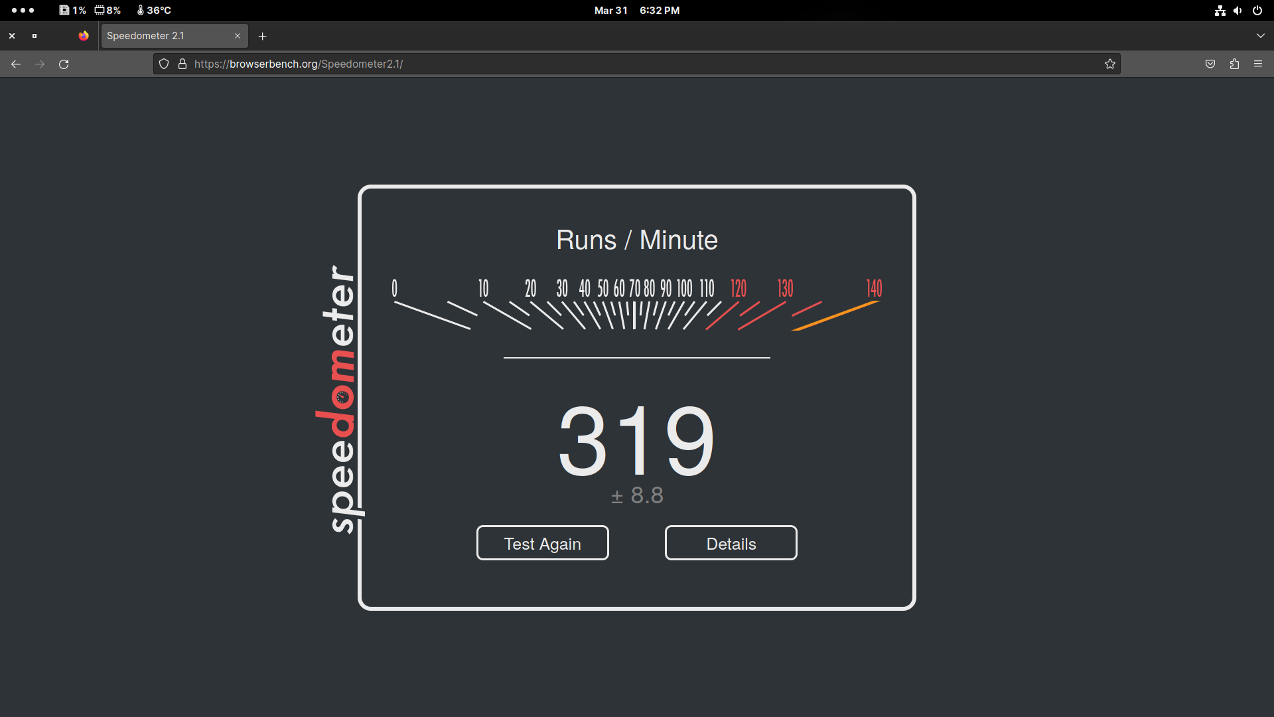
Task: Open the Firefox hamburger menu
Action: (1258, 64)
